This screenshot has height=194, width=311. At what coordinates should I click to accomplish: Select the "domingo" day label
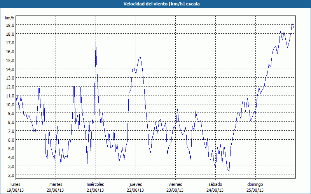coord(255,184)
